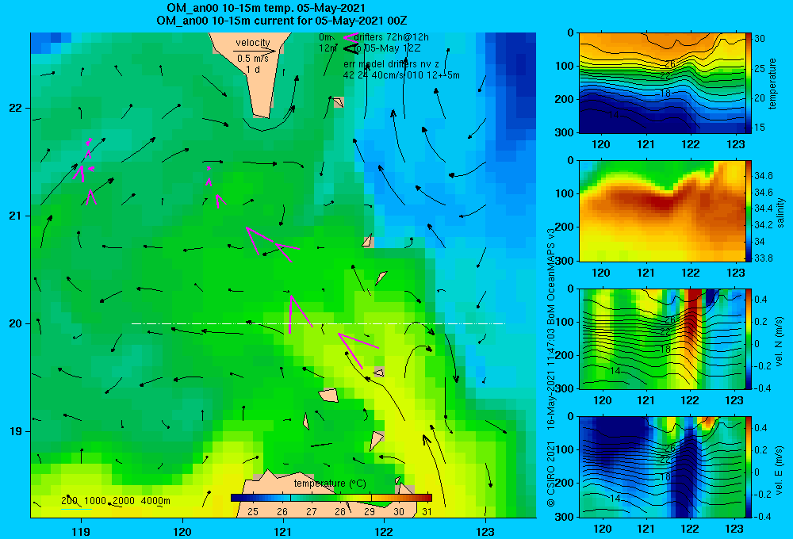Click the vertical 'vel. E (m/s)' label

point(780,470)
